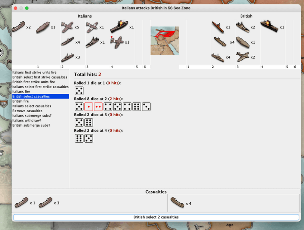The width and height of the screenshot is (304, 230).
Task: Choose the 'Italians withdraw?' step
Action: point(28,120)
